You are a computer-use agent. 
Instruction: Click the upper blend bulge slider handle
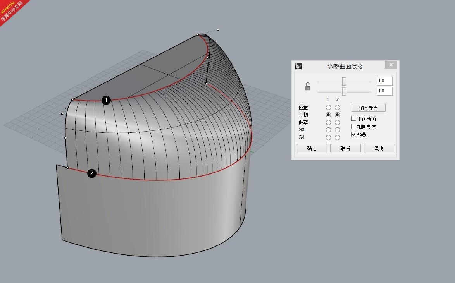(344, 81)
